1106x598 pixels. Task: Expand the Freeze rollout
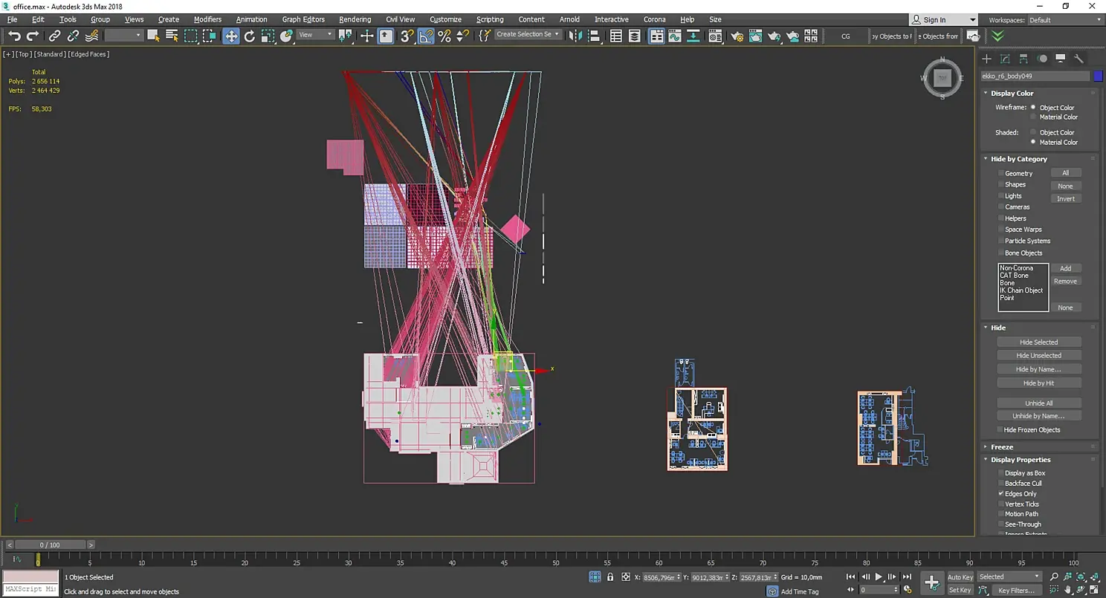(1001, 447)
